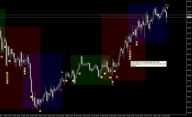192x117 pixels.
Task: Click the lone orange 4 marker beside yellow 3s
Action: click(117, 77)
